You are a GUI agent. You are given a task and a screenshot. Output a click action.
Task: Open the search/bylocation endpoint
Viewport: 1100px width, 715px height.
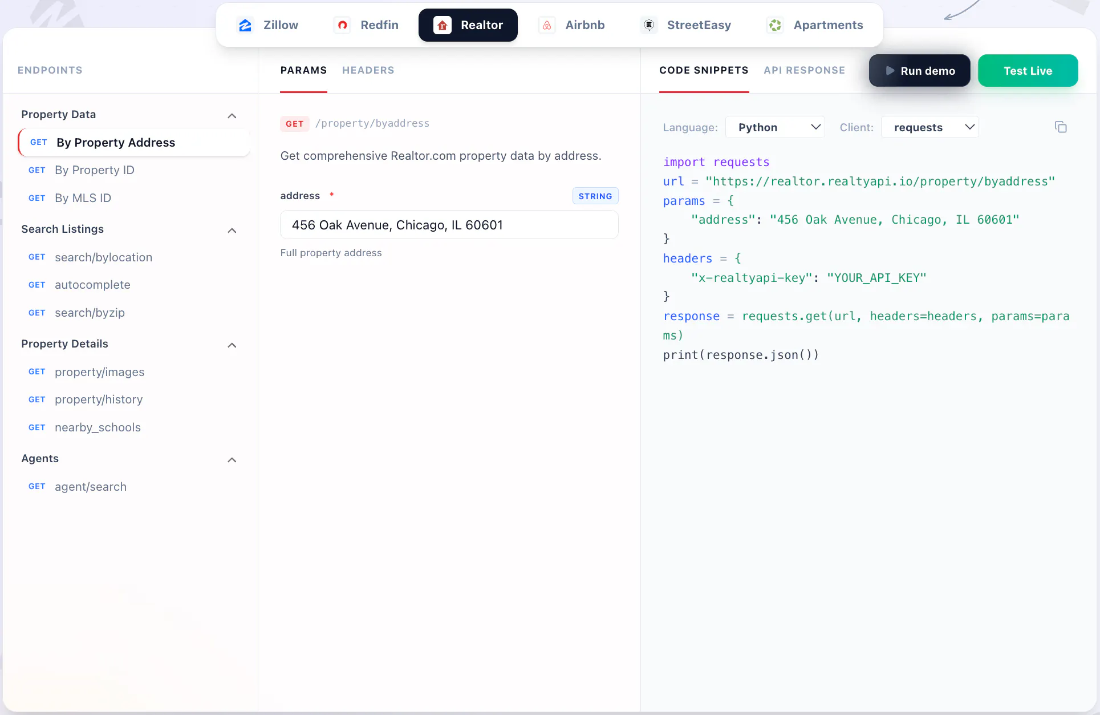134,257
